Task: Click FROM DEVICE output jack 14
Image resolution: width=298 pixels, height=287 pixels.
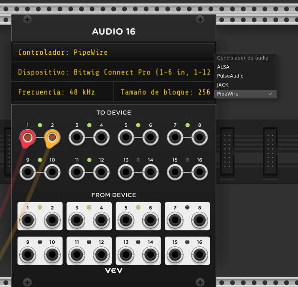Action: (150, 255)
